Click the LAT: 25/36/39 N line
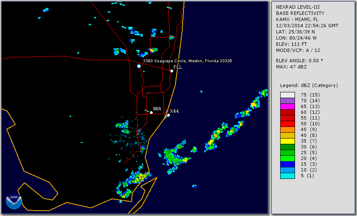The image size is (357, 216). pos(295,32)
